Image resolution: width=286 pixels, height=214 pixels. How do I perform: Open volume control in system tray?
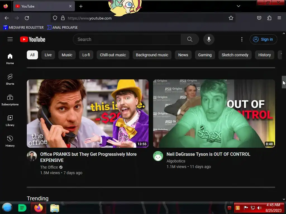coord(259,208)
